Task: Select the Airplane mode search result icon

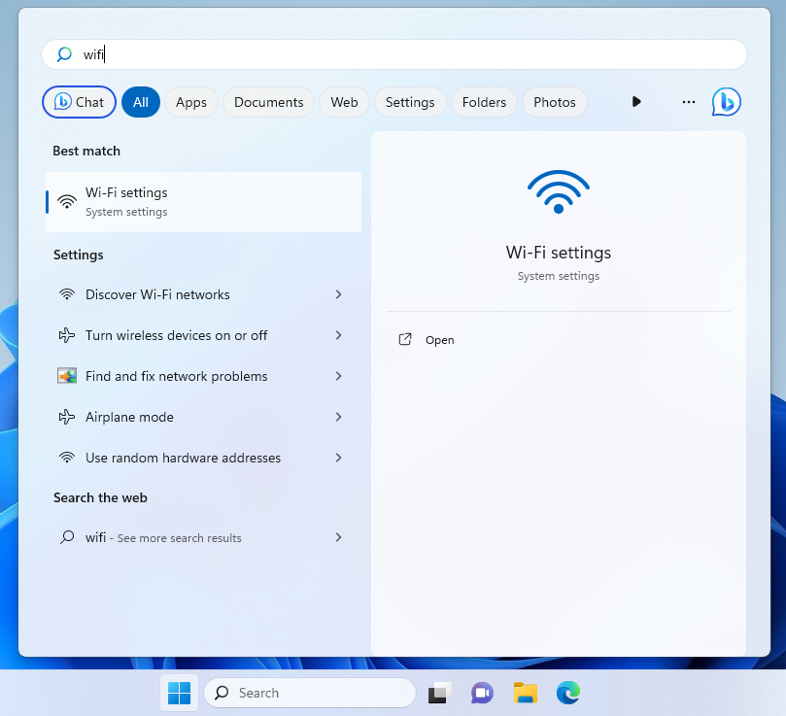Action: pyautogui.click(x=66, y=417)
